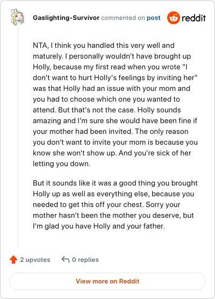Click the 'amazing and I'm sure she would' line
The width and height of the screenshot is (215, 299).
pos(115,120)
